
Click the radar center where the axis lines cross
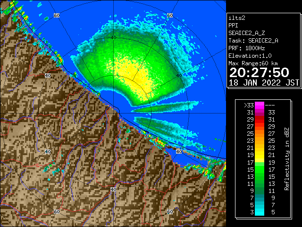(113, 113)
